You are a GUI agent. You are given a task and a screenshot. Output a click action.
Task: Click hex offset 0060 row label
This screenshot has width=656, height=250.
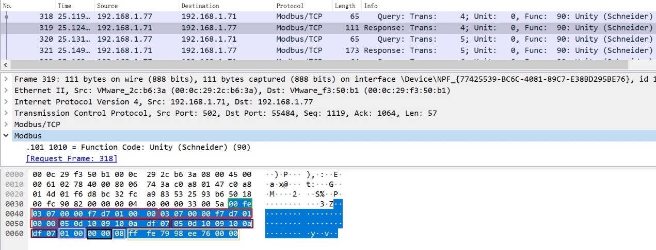click(13, 234)
